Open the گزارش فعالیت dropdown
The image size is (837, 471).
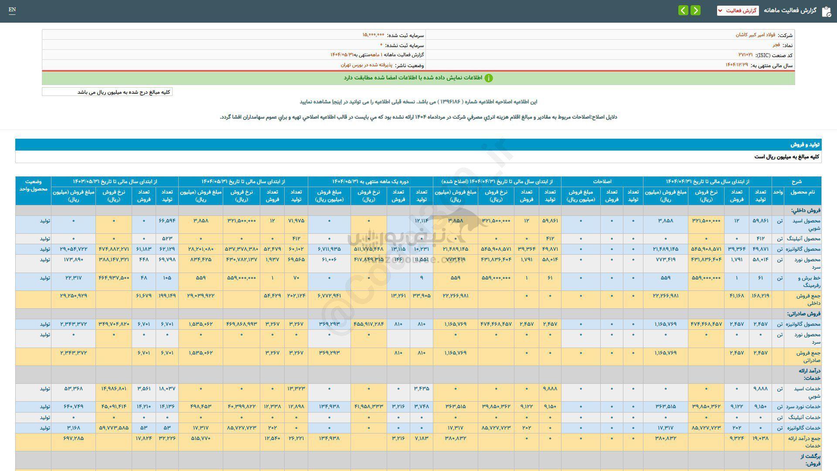[x=738, y=10]
